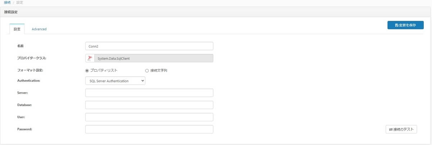Focus the User input field
Viewport: 432px width, 145px height.
tap(149, 117)
